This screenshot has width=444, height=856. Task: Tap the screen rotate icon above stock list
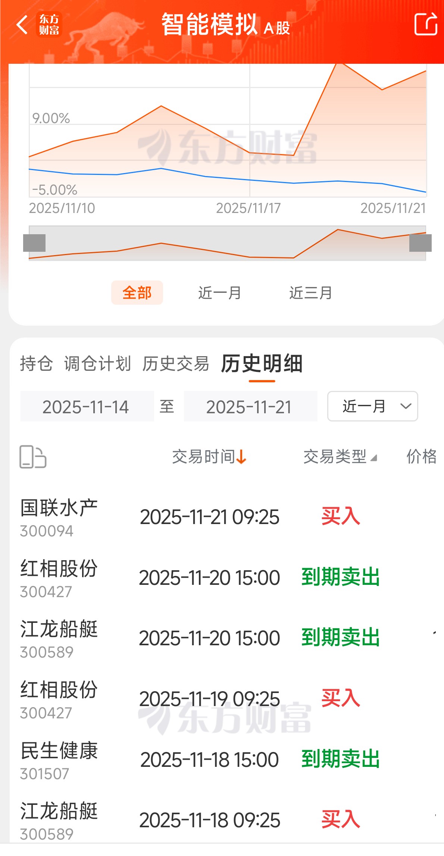pos(33,457)
